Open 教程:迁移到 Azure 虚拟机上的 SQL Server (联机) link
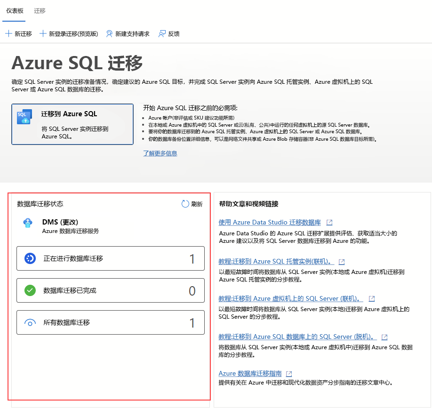 pos(289,298)
